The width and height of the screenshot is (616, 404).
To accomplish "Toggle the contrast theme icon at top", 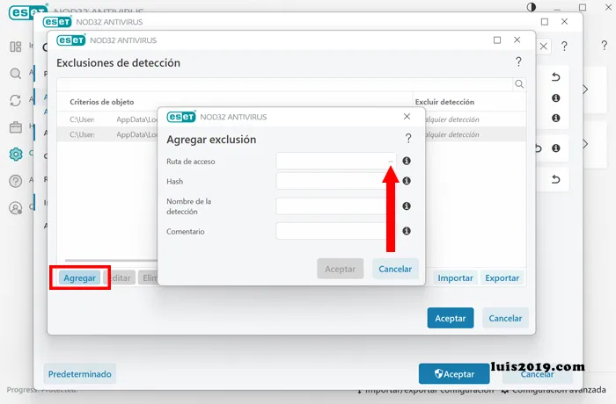I will pyautogui.click(x=532, y=7).
